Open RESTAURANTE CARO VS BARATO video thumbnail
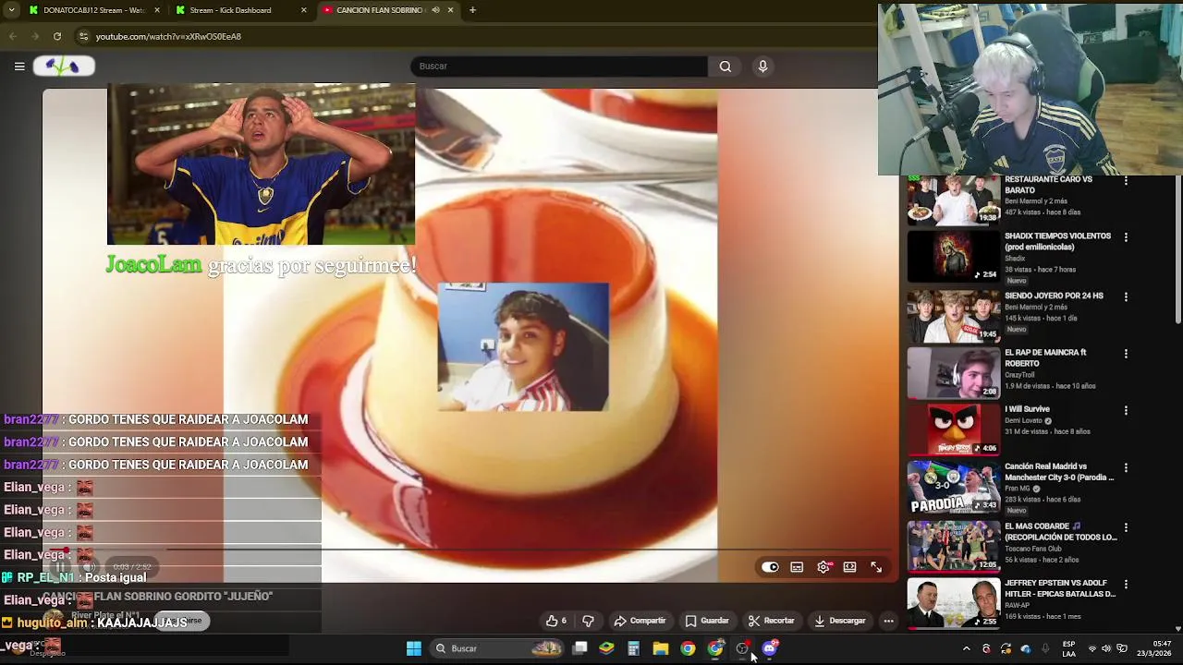 pyautogui.click(x=953, y=199)
